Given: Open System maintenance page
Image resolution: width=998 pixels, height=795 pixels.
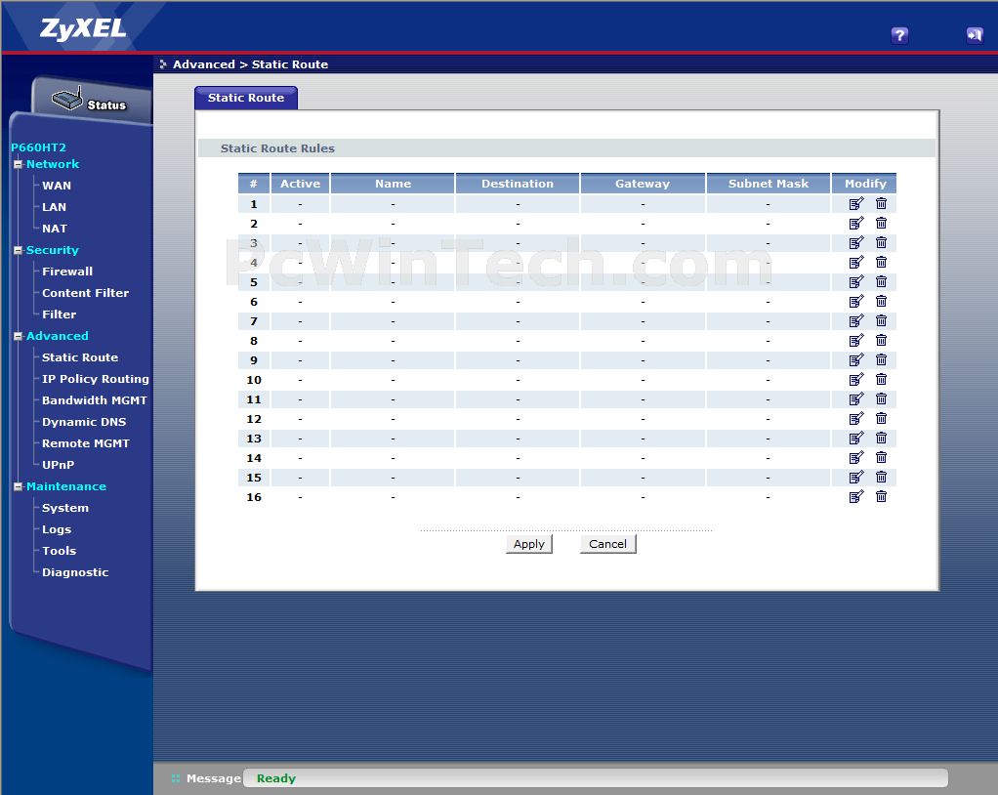Looking at the screenshot, I should point(65,508).
